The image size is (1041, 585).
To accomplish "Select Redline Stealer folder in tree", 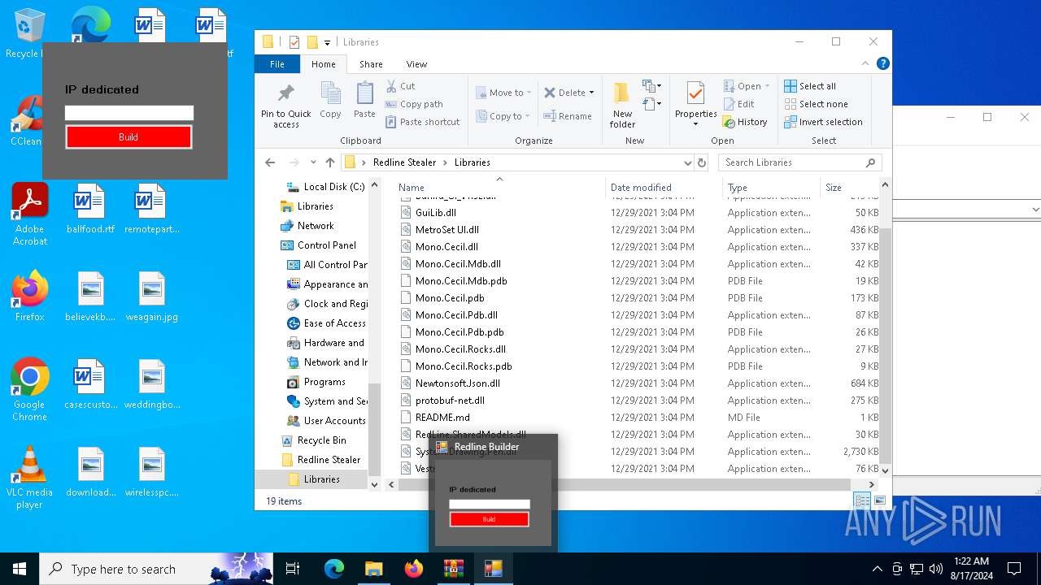I will coord(329,460).
